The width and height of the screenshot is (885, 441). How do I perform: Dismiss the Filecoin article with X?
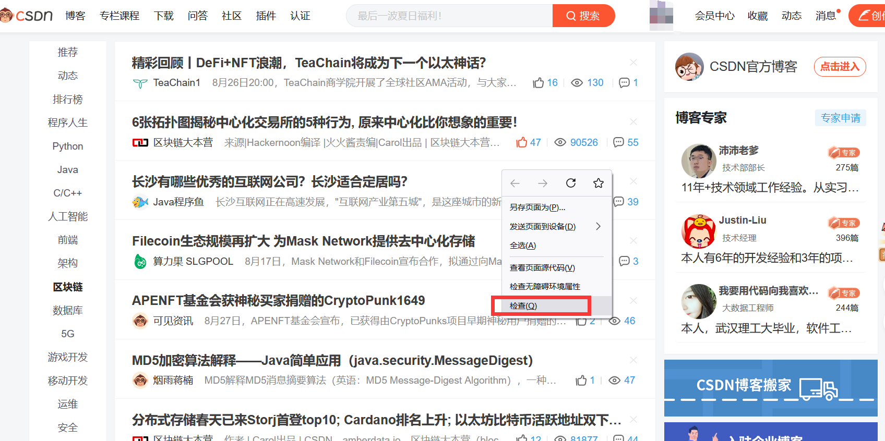(x=633, y=241)
